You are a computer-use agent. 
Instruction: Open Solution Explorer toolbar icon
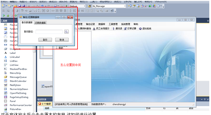130,6
